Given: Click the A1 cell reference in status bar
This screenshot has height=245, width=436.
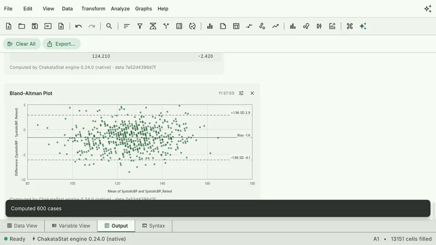Looking at the screenshot, I should (376, 239).
